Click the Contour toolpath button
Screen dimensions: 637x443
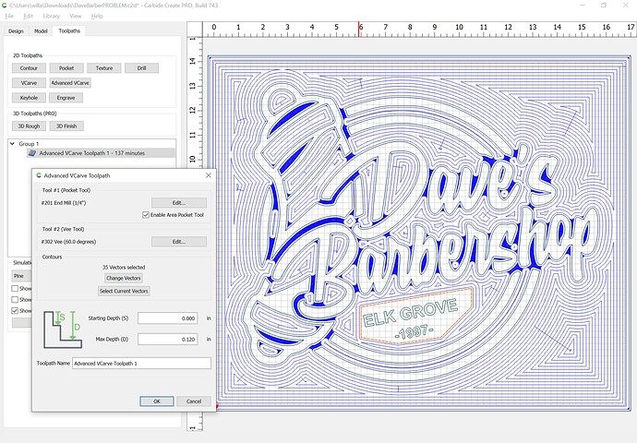pos(29,68)
